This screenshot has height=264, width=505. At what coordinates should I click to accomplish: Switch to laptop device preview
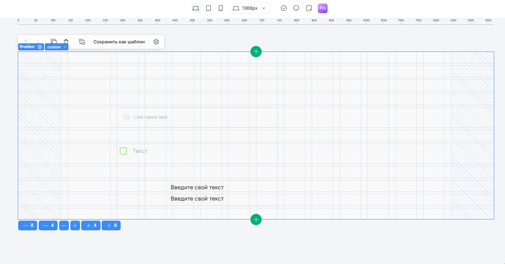tap(196, 8)
